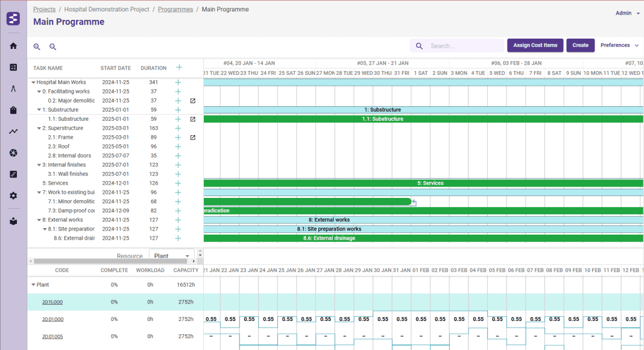The image size is (644, 350).
Task: Open the compass drawing tool icon in sidebar
Action: pyautogui.click(x=13, y=89)
